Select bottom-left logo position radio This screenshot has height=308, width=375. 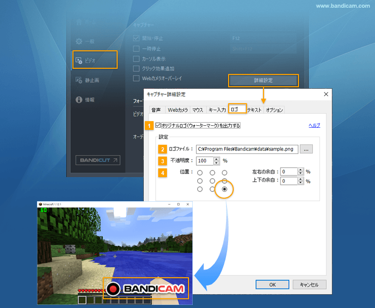(x=200, y=189)
